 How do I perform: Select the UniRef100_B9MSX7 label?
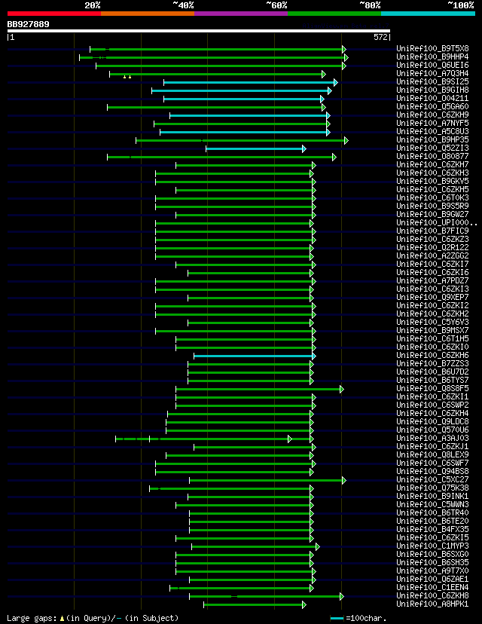click(x=433, y=331)
